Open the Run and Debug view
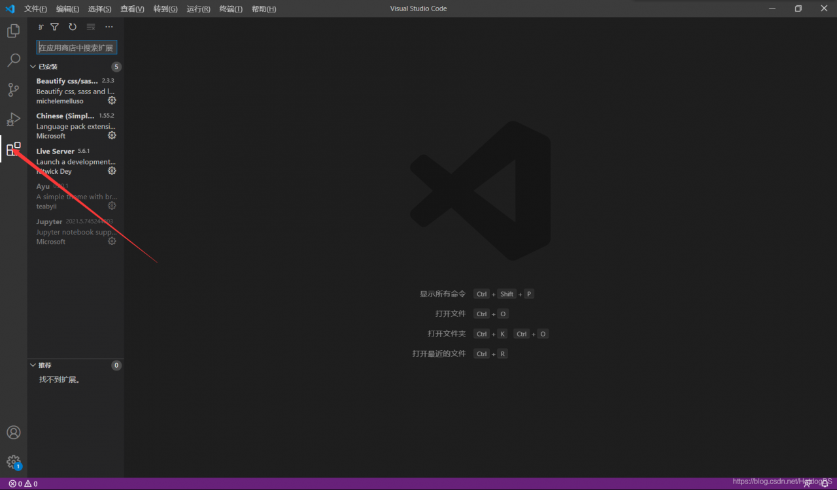This screenshot has width=837, height=490. click(x=13, y=120)
